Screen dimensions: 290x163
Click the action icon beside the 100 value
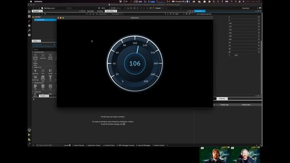click(259, 23)
